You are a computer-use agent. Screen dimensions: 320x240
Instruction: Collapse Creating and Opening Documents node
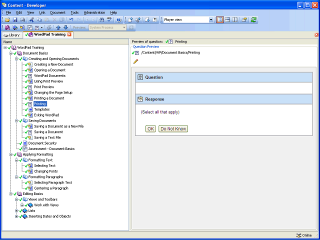(x=16, y=59)
